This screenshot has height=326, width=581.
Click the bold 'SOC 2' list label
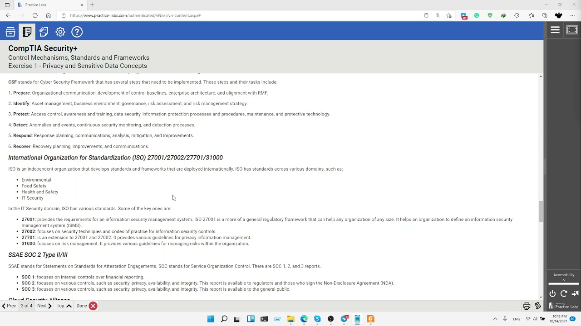click(x=28, y=283)
